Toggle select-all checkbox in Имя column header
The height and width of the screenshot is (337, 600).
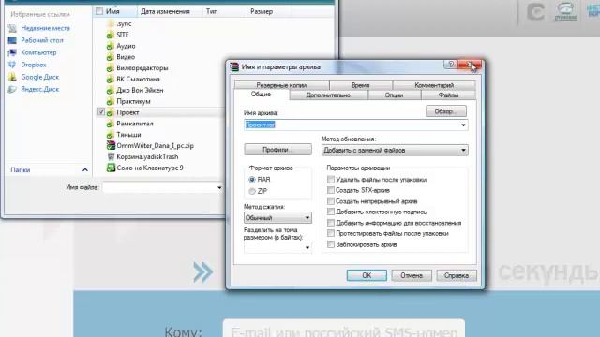tap(99, 11)
